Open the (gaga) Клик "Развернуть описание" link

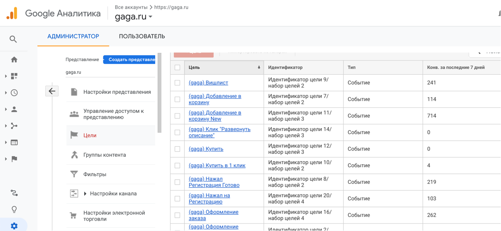[220, 132]
